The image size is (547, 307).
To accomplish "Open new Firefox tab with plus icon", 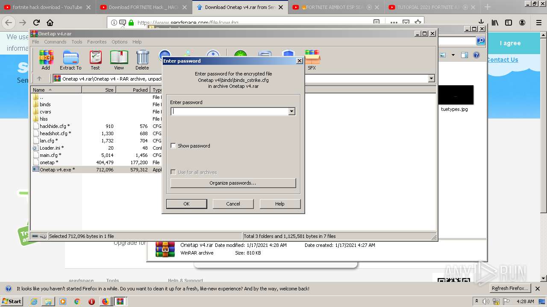I will 488,7.
